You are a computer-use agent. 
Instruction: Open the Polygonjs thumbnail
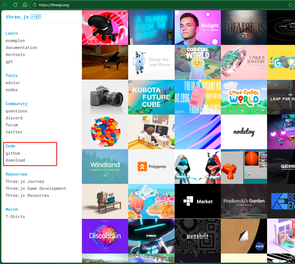(x=151, y=167)
